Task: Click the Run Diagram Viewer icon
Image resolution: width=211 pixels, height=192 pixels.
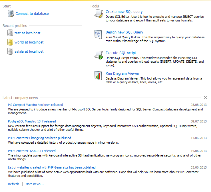Action: click(98, 75)
